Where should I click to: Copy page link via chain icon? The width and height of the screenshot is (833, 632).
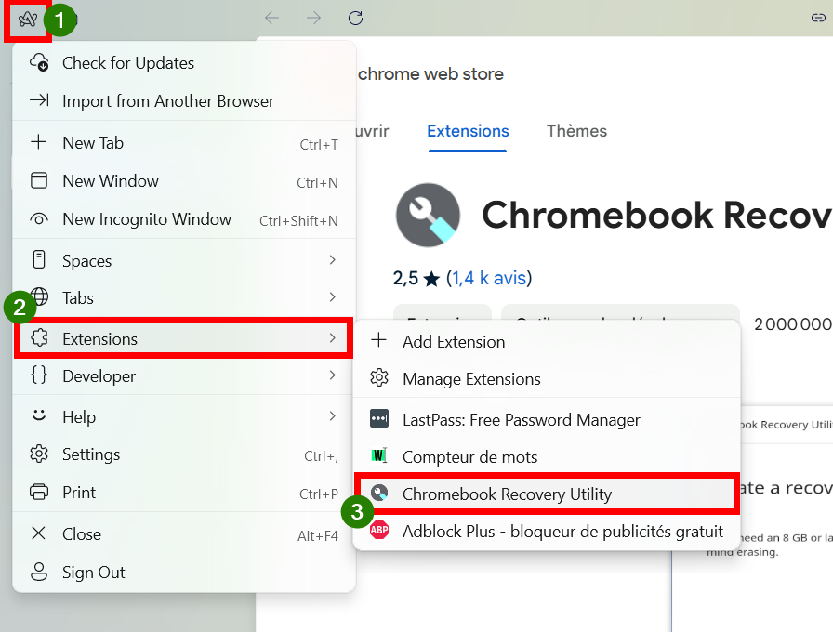tap(818, 18)
